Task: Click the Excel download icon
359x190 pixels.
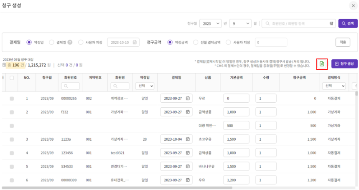Action: [x=322, y=64]
